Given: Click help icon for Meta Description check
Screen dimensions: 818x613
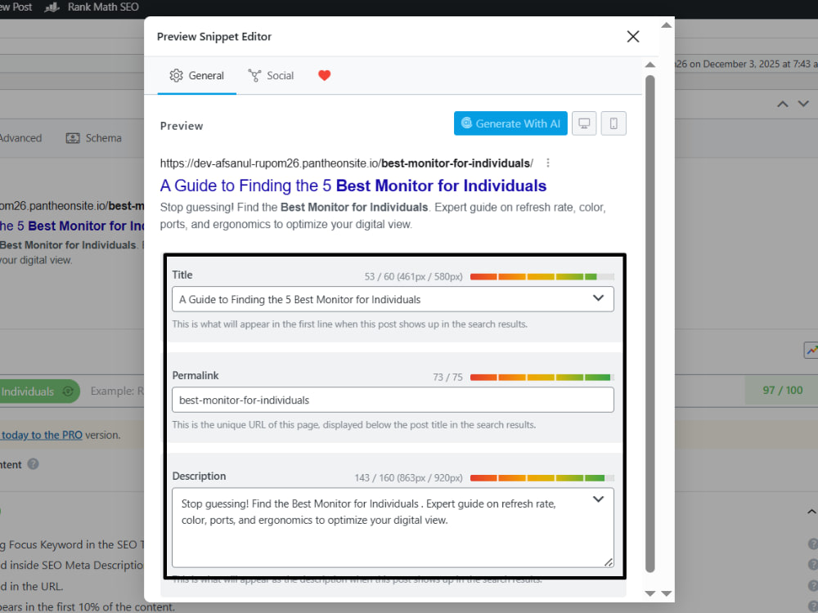Looking at the screenshot, I should coord(813,565).
